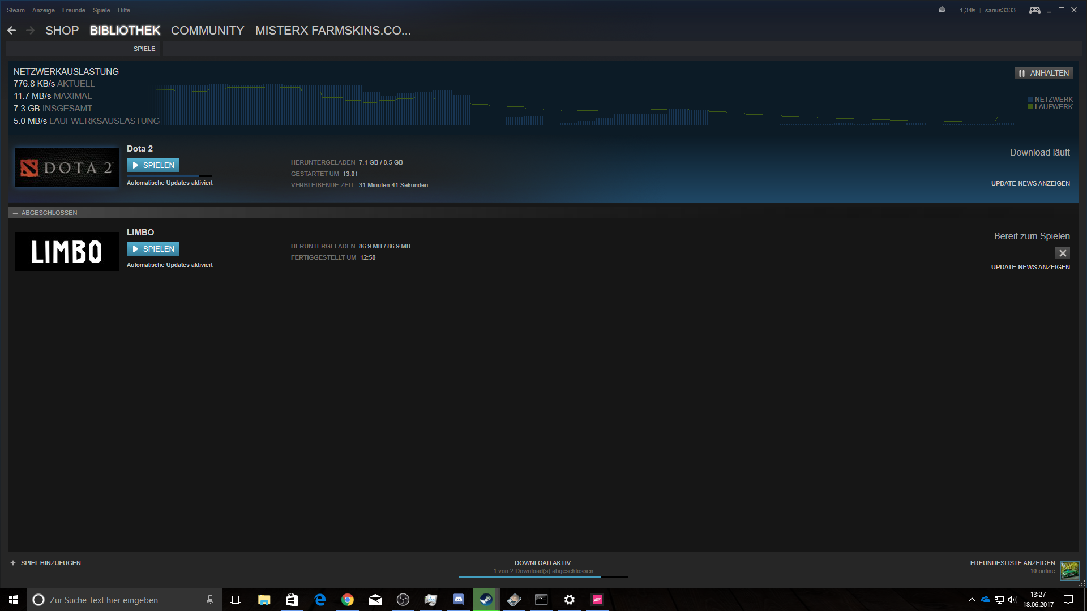The width and height of the screenshot is (1087, 611).
Task: Click the bottom download progress bar
Action: pyautogui.click(x=542, y=576)
